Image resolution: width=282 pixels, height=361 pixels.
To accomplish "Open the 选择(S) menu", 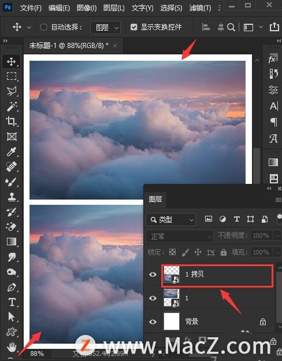I will pos(171,8).
